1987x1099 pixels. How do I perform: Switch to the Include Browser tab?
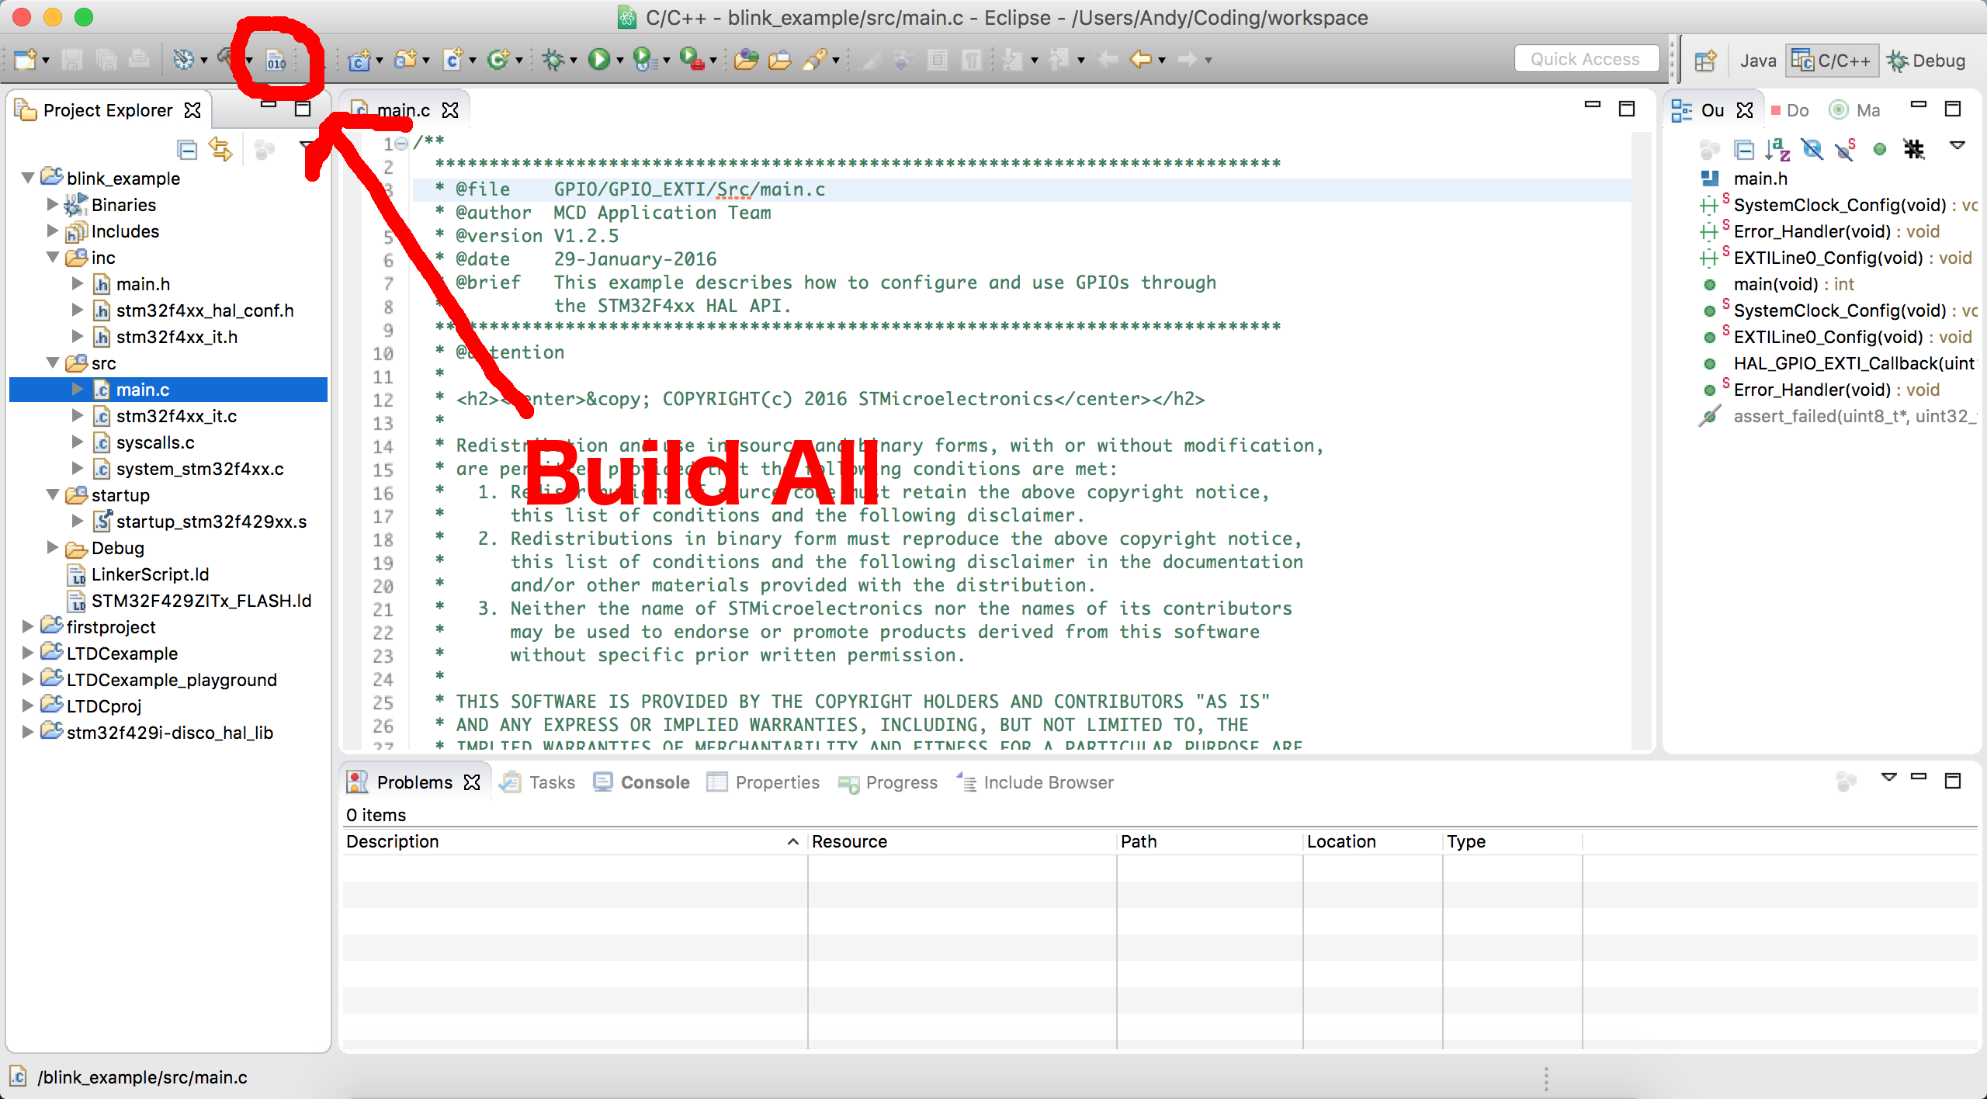point(1035,782)
